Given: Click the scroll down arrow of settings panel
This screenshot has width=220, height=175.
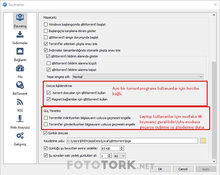Looking at the screenshot, I should tap(214, 161).
